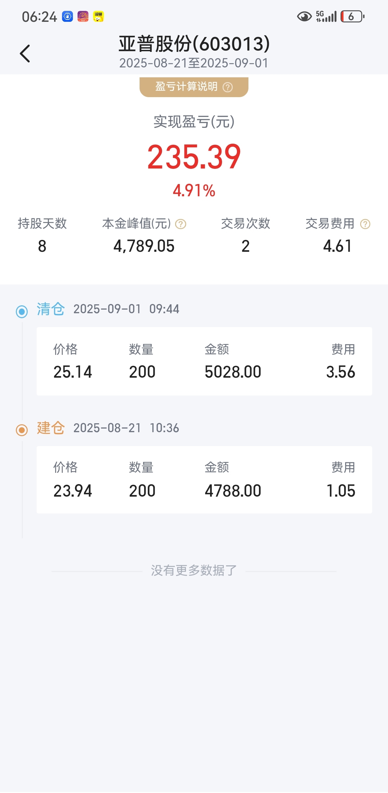Tap the blue hand notification icon
This screenshot has width=388, height=793.
click(68, 17)
